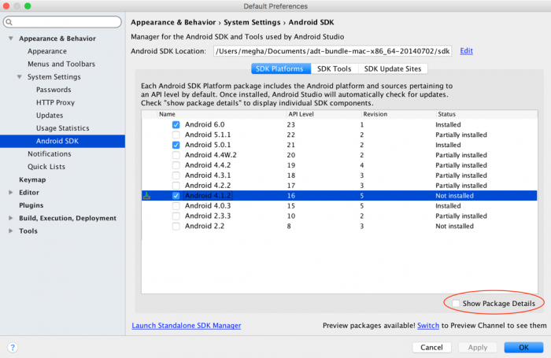Open help via the question mark icon
The height and width of the screenshot is (358, 551).
pyautogui.click(x=13, y=348)
